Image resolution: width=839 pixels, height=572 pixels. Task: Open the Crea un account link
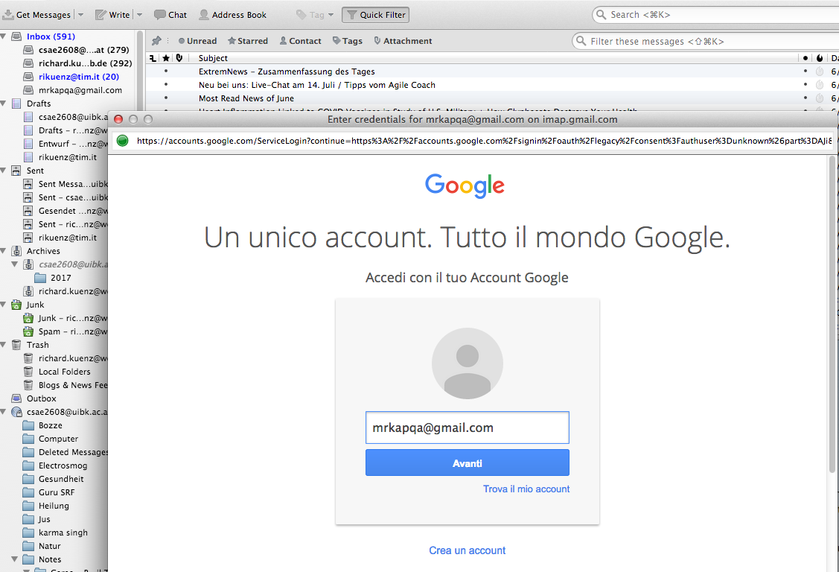click(467, 550)
